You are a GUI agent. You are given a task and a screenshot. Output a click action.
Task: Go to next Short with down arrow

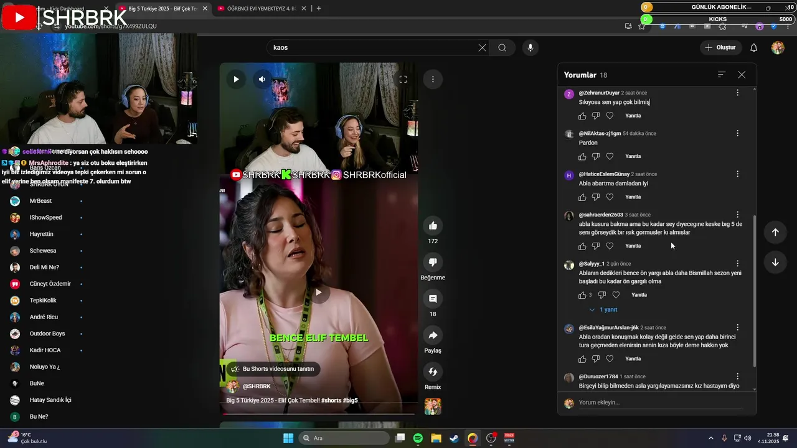(775, 262)
